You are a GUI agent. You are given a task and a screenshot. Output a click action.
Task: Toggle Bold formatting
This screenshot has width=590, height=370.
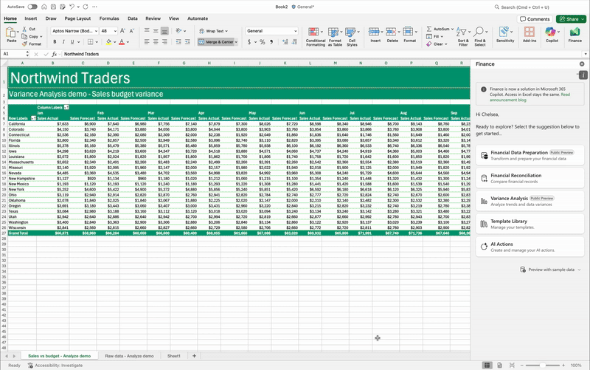pyautogui.click(x=55, y=42)
